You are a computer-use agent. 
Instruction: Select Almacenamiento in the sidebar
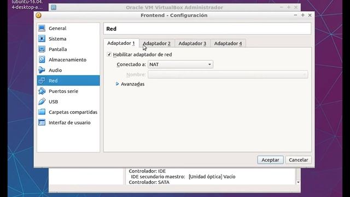pos(68,60)
